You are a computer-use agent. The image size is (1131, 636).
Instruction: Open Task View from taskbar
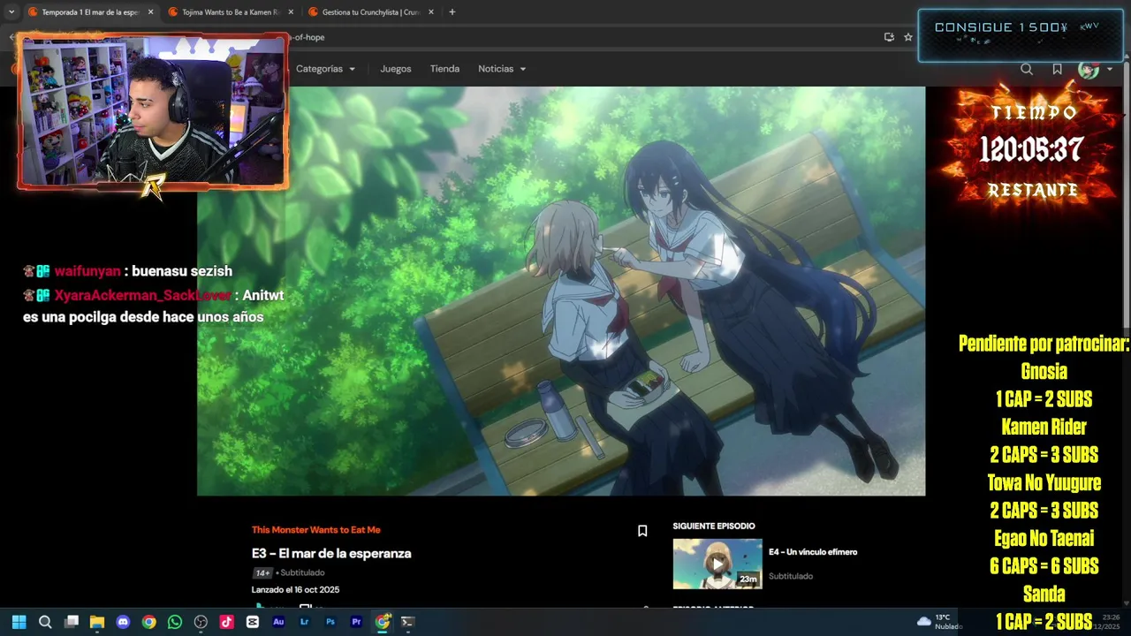[72, 622]
